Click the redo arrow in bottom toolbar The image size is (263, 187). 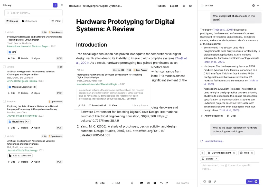167,183
